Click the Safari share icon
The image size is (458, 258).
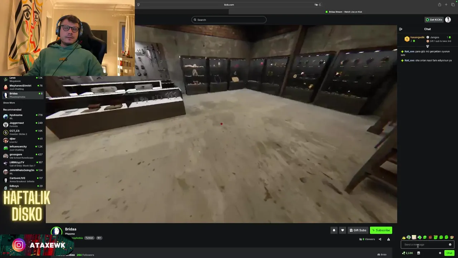tap(439, 5)
